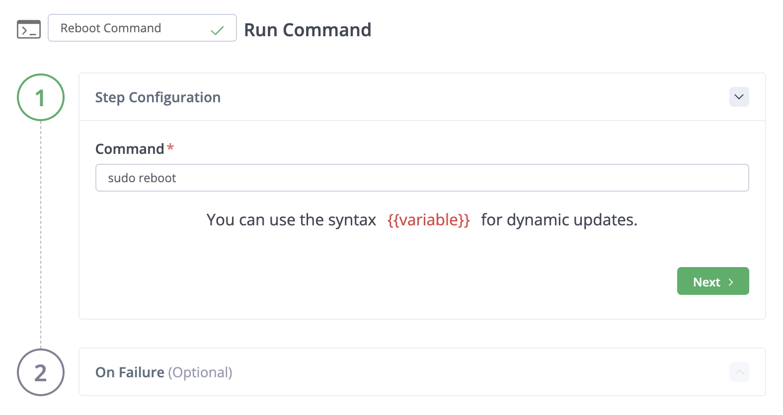Click the {{variable}} syntax example
The height and width of the screenshot is (415, 783).
(x=428, y=219)
